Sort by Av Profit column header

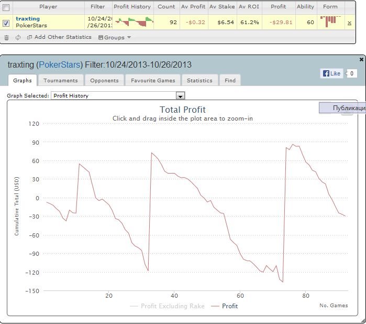193,6
